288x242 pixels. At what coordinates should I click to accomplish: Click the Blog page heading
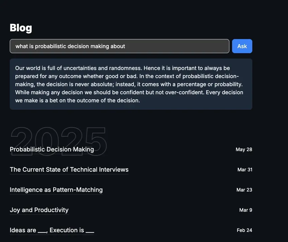21,28
